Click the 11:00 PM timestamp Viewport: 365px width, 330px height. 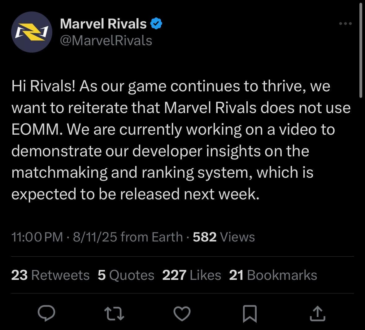[x=37, y=237]
